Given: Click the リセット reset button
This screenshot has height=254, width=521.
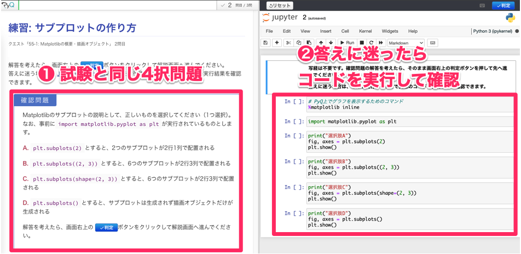Looking at the screenshot, I should pyautogui.click(x=280, y=5).
